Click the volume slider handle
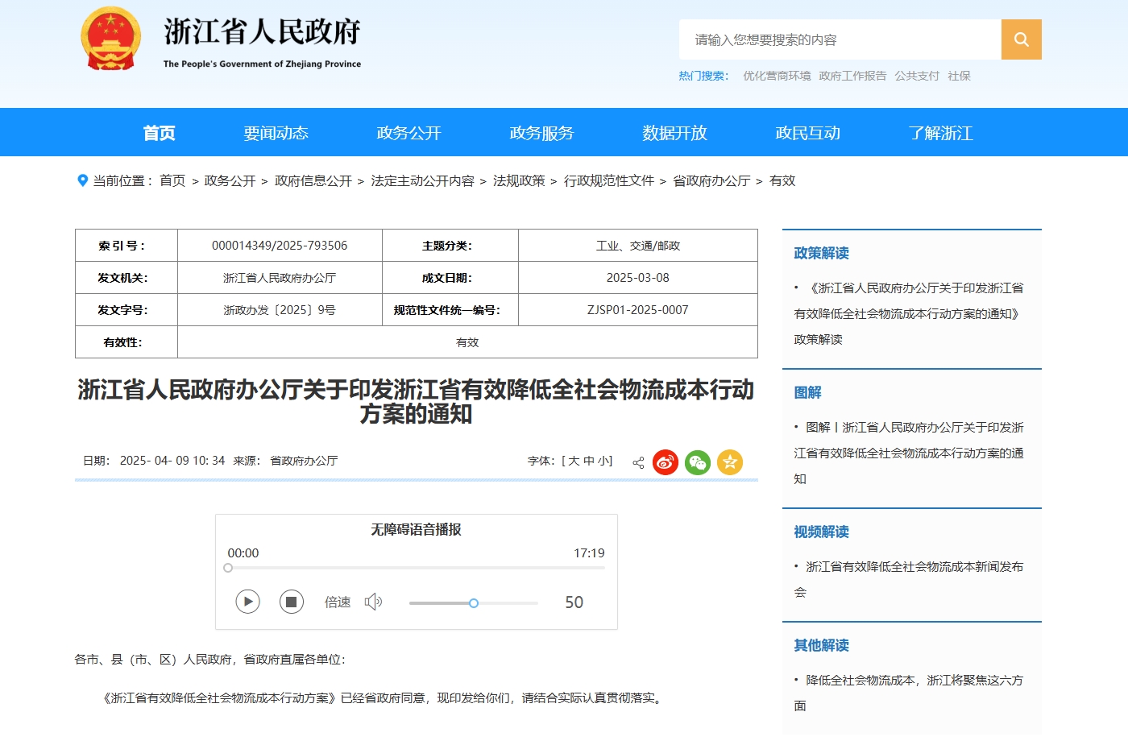Image resolution: width=1128 pixels, height=745 pixels. 474,603
